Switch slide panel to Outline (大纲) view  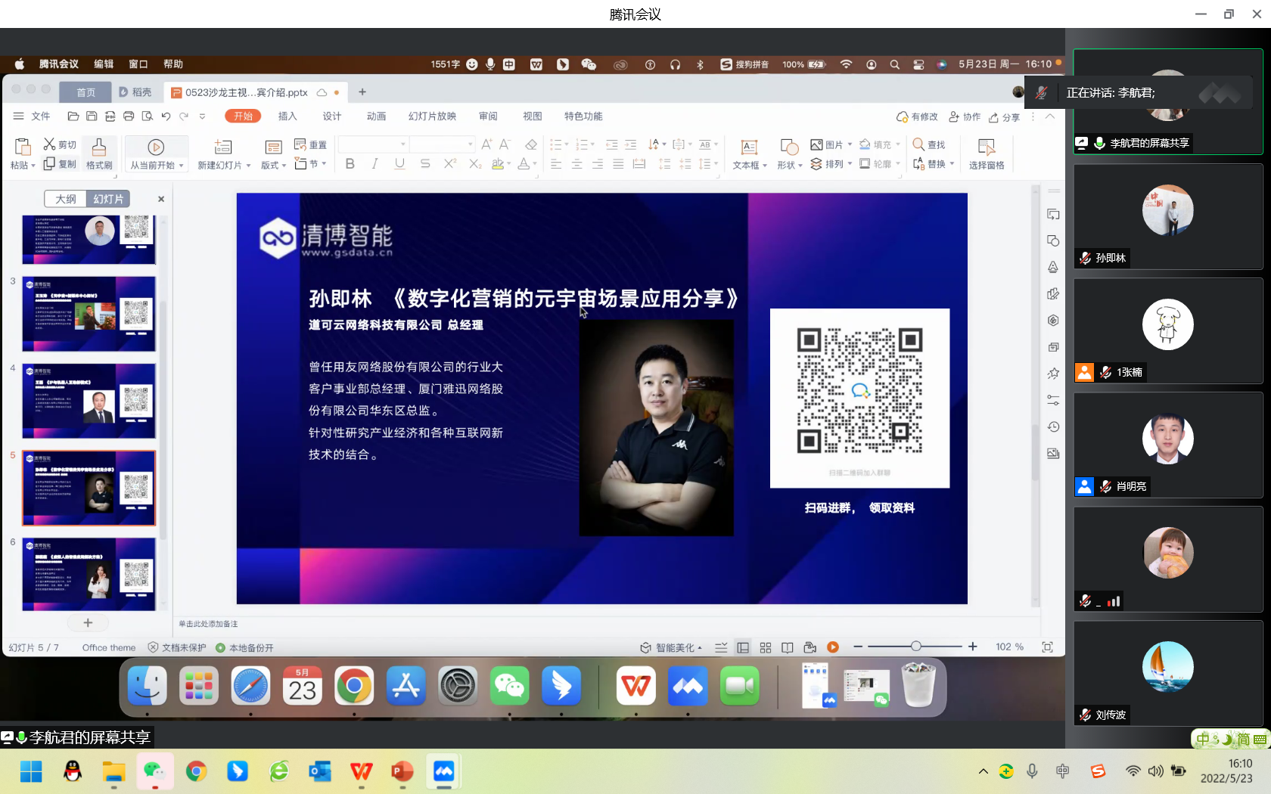pyautogui.click(x=66, y=199)
